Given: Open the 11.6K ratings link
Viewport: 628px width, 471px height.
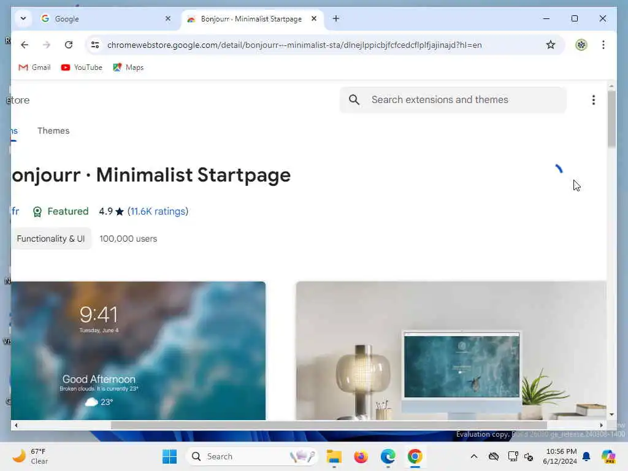Looking at the screenshot, I should [x=158, y=212].
